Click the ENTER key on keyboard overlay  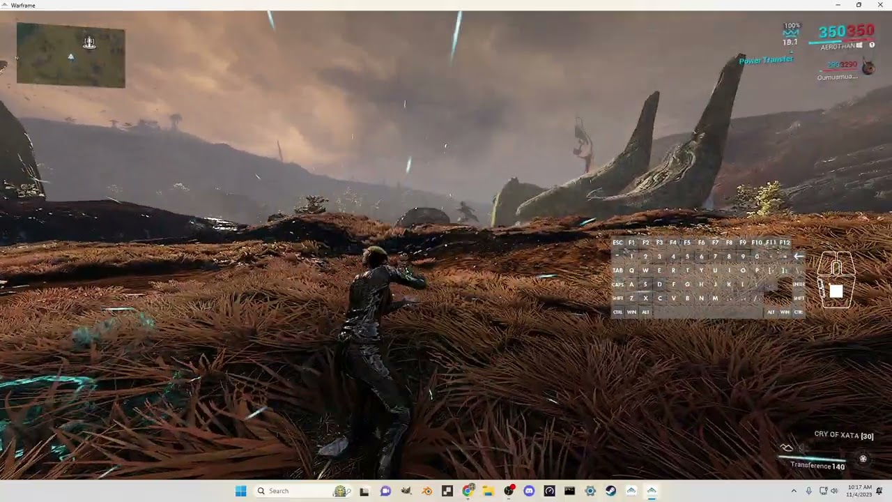click(x=799, y=284)
